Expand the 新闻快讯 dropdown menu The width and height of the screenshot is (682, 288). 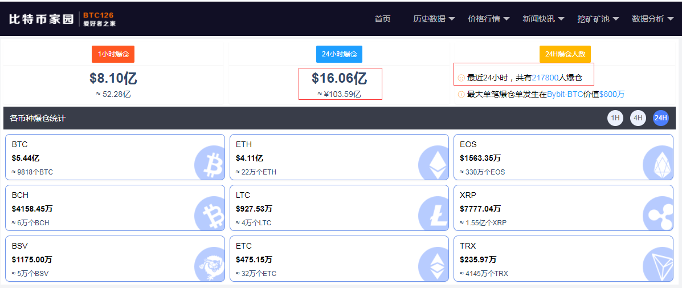click(543, 19)
